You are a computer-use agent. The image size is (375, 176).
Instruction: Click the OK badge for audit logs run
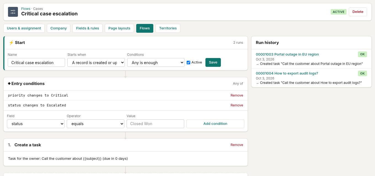(362, 73)
